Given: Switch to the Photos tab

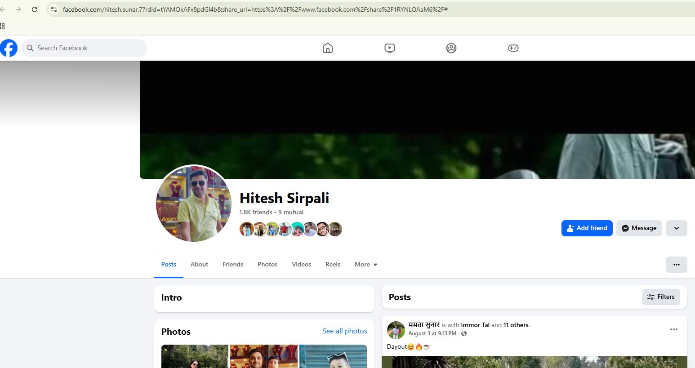Looking at the screenshot, I should pyautogui.click(x=267, y=264).
